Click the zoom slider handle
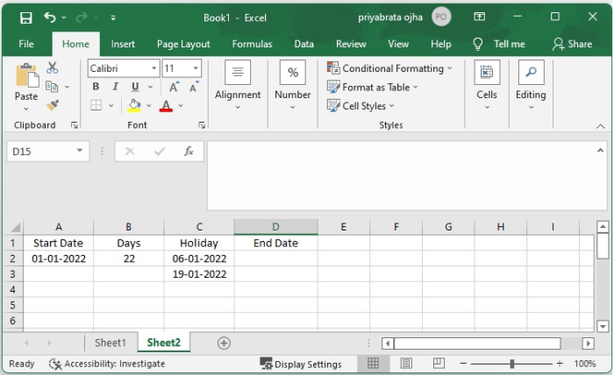Image resolution: width=614 pixels, height=375 pixels. coord(511,364)
